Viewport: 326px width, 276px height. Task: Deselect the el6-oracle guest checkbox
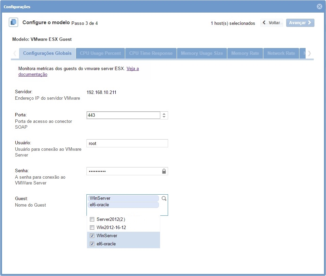[92, 244]
